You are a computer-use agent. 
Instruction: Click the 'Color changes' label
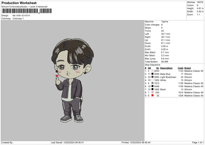pos(152,25)
